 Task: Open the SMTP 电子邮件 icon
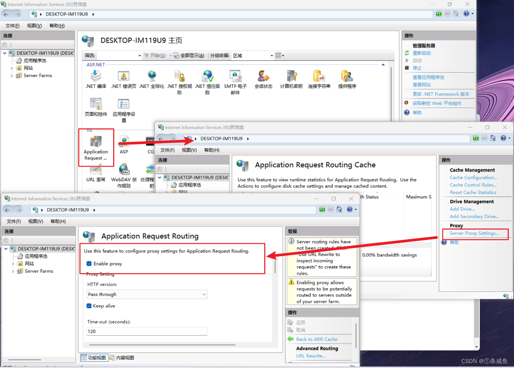235,76
